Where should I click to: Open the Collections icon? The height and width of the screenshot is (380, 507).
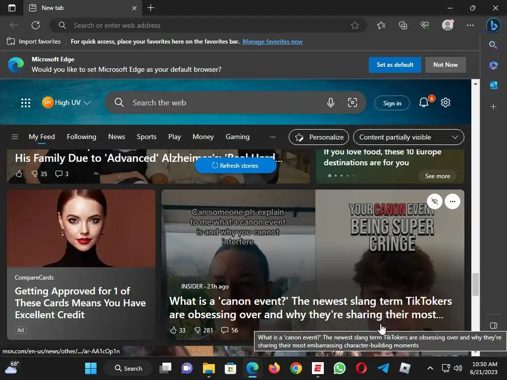pos(403,25)
